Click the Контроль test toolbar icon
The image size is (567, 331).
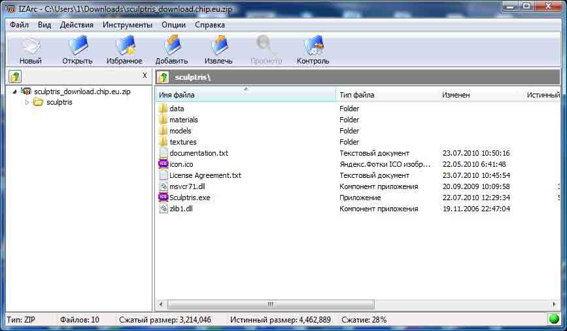pyautogui.click(x=313, y=45)
